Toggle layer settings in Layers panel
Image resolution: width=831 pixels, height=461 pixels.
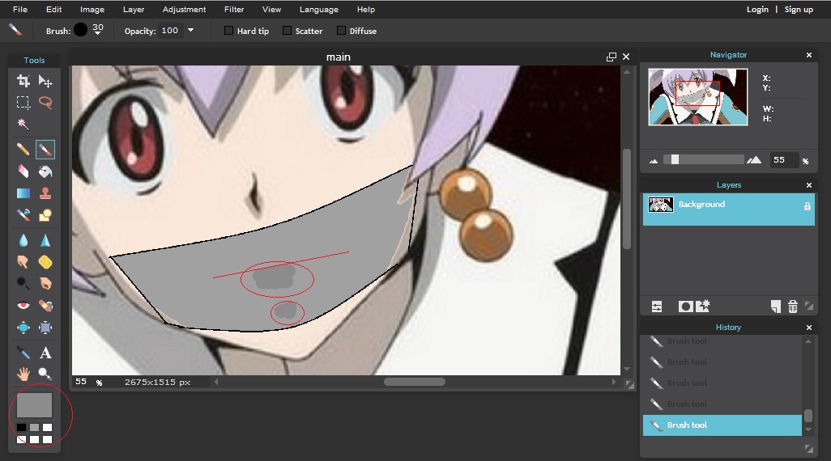click(657, 307)
